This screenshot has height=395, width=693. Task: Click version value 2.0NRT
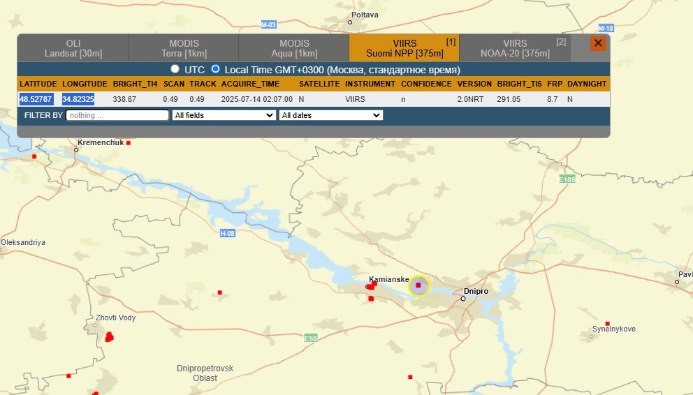470,99
